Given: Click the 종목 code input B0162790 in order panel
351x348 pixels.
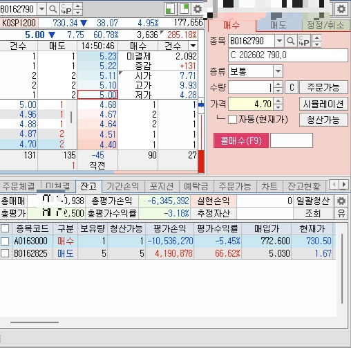Looking at the screenshot, I should (x=252, y=41).
